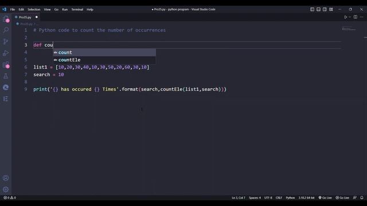
Task: Click 'search' variable on line 7
Action: pos(42,74)
